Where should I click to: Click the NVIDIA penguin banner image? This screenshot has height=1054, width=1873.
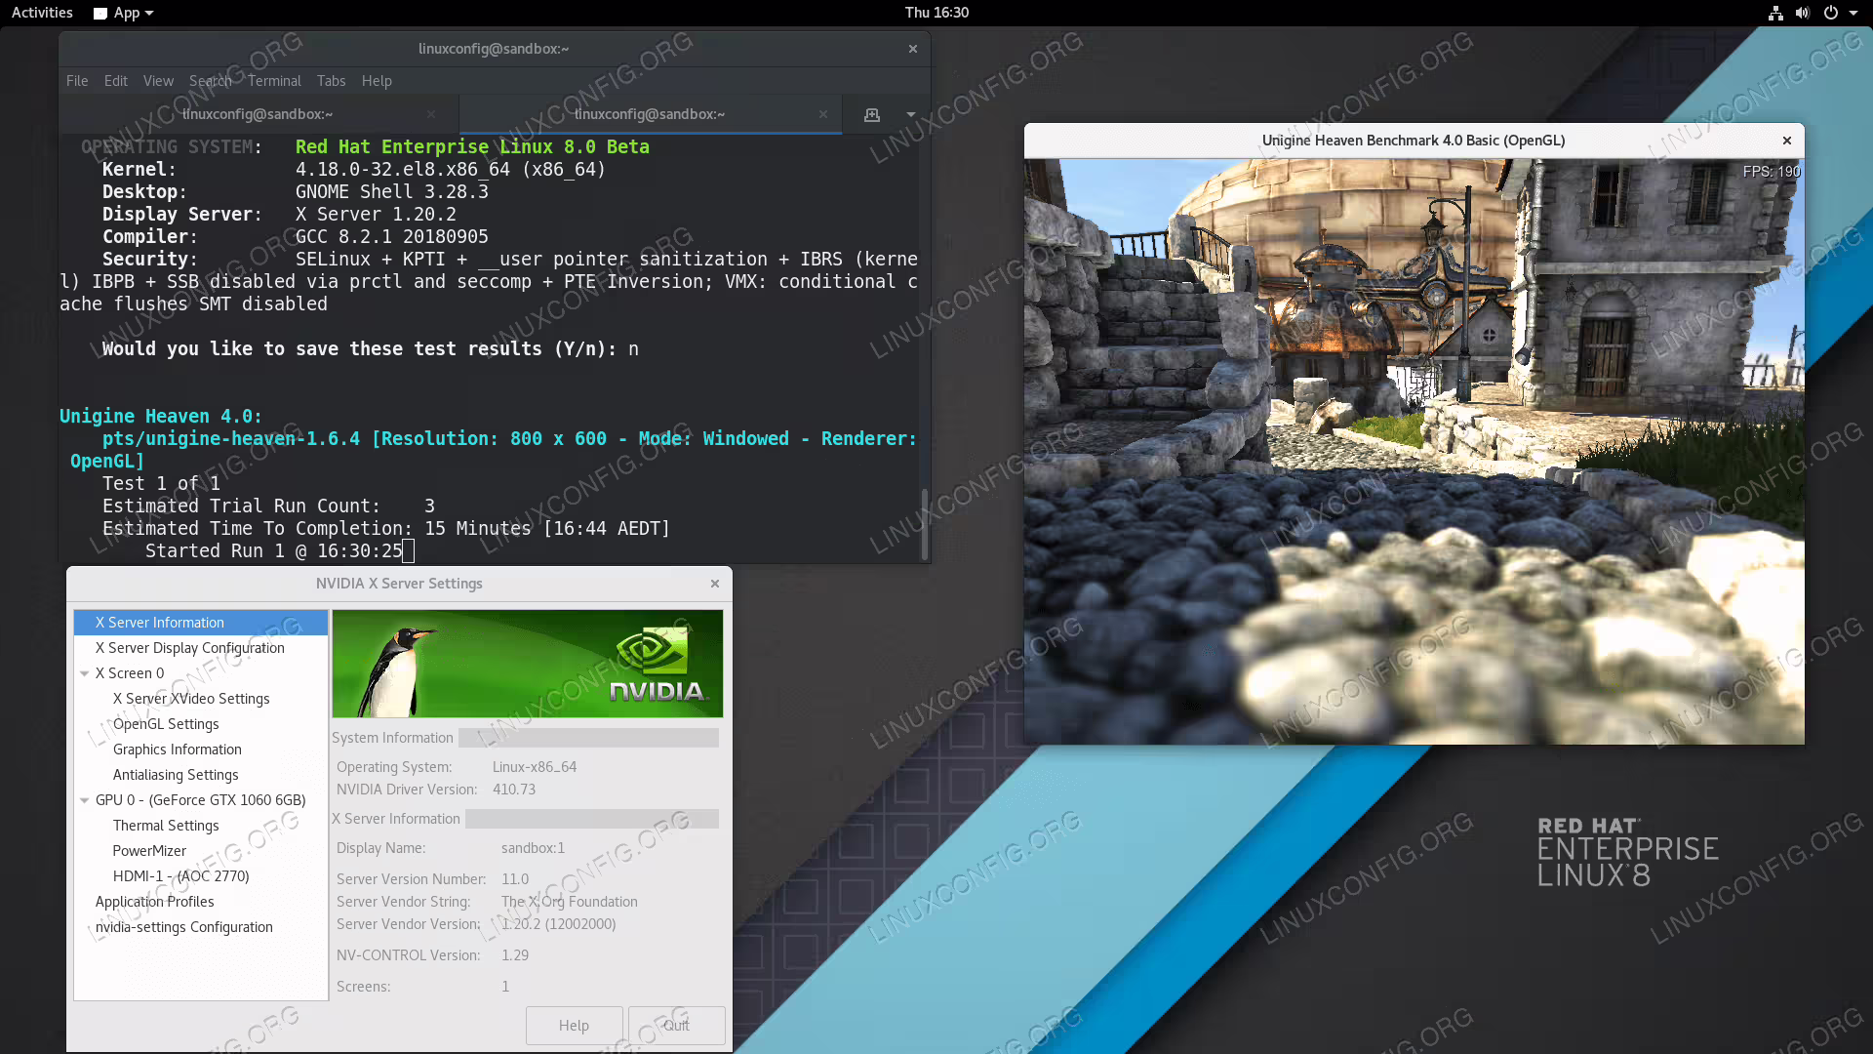528,664
